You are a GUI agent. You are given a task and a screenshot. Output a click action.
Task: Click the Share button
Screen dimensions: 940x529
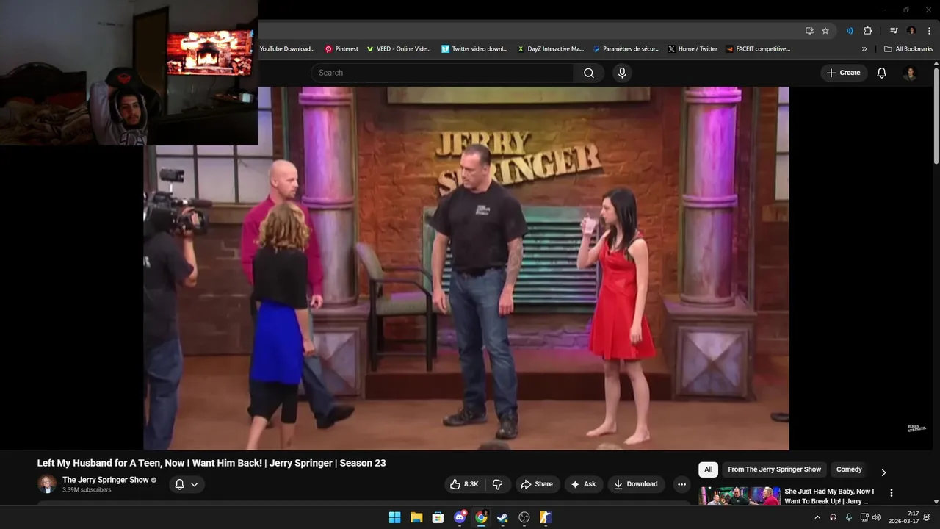coord(536,484)
